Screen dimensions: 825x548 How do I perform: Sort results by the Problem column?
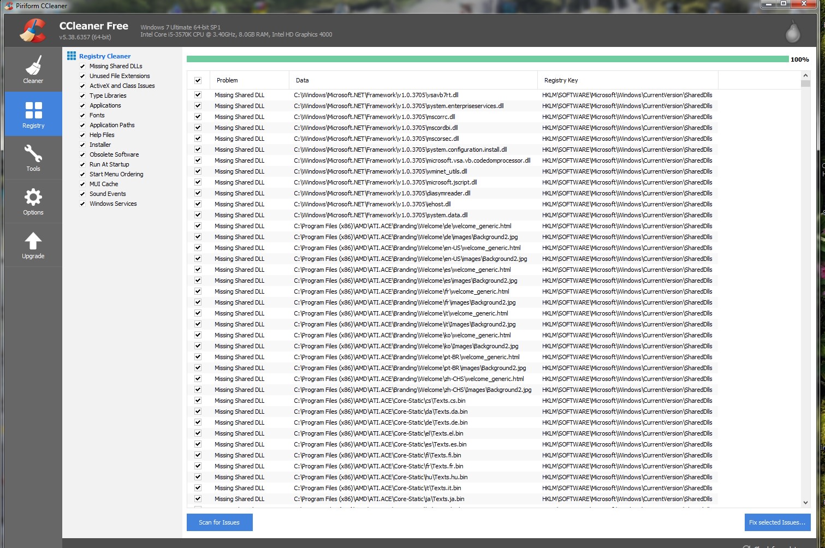click(250, 80)
